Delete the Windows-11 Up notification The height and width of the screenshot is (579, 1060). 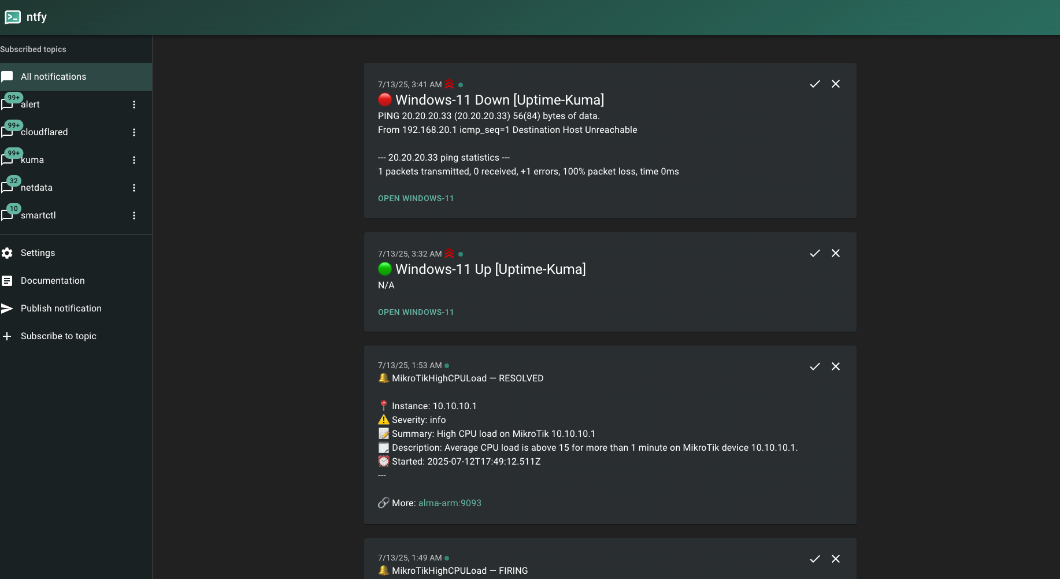836,253
